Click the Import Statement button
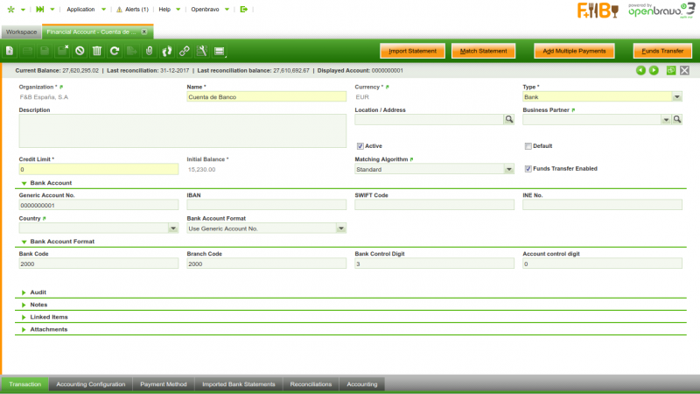This screenshot has height=394, width=700. (413, 51)
